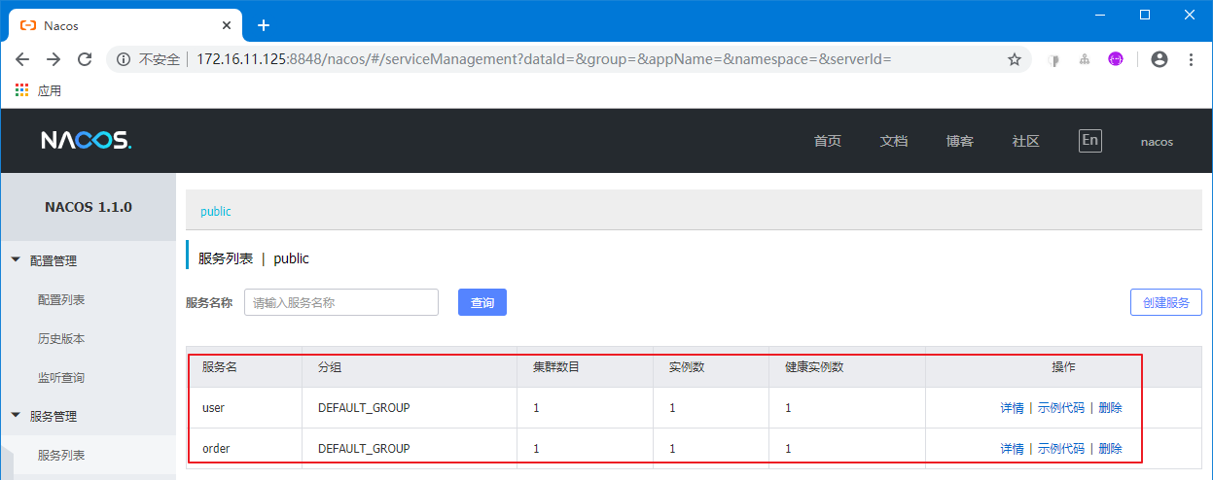
Task: Switch language with the En toggle
Action: click(1090, 140)
